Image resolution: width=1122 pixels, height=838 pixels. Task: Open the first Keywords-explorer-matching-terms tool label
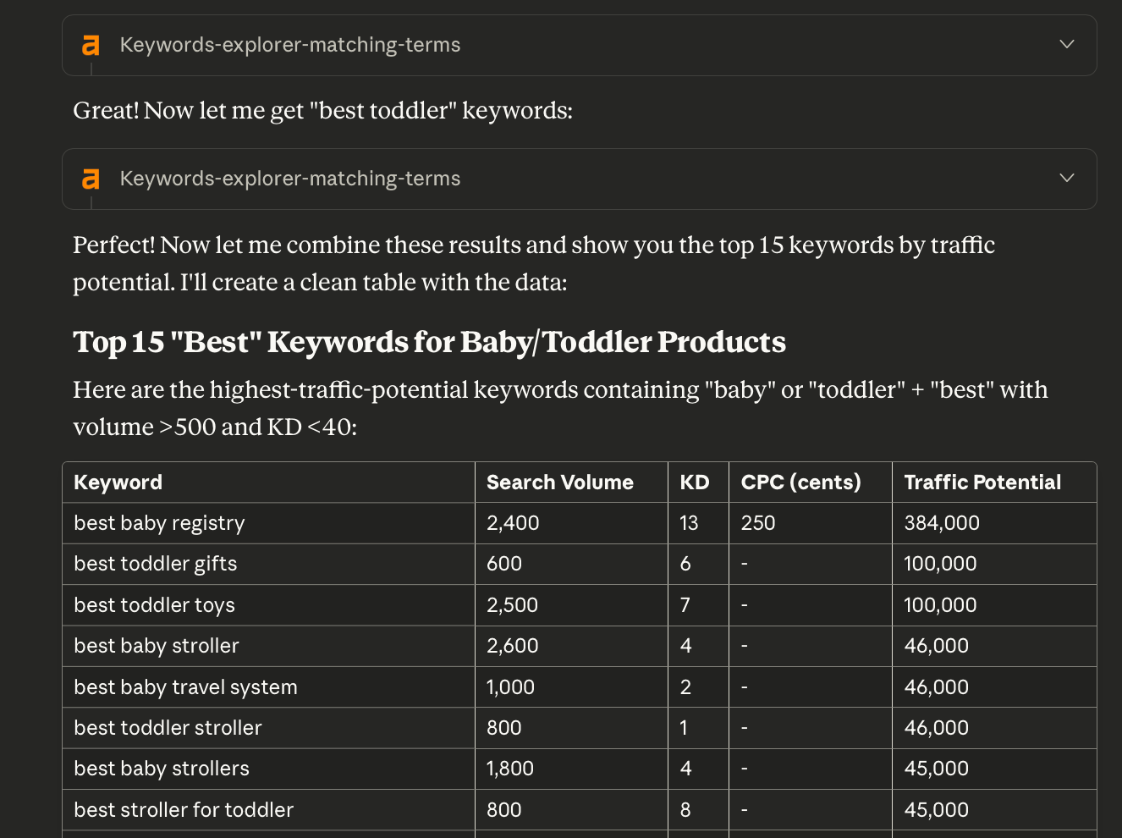pos(290,45)
